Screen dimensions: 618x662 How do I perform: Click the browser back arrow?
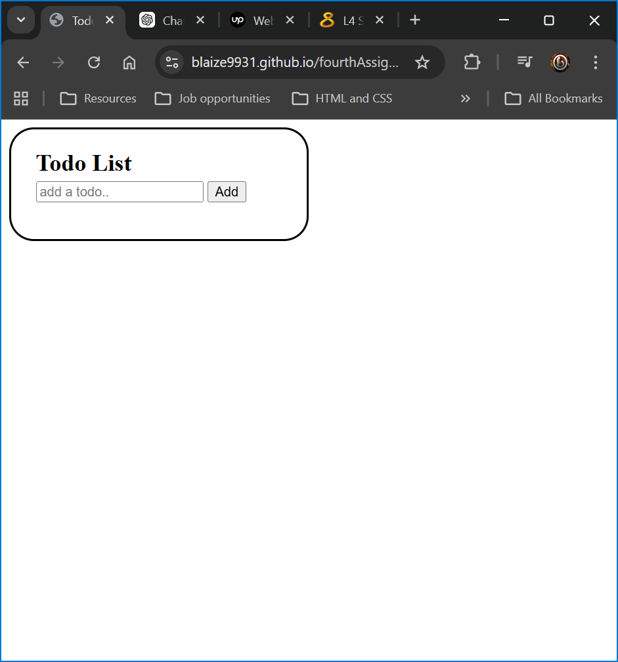23,62
